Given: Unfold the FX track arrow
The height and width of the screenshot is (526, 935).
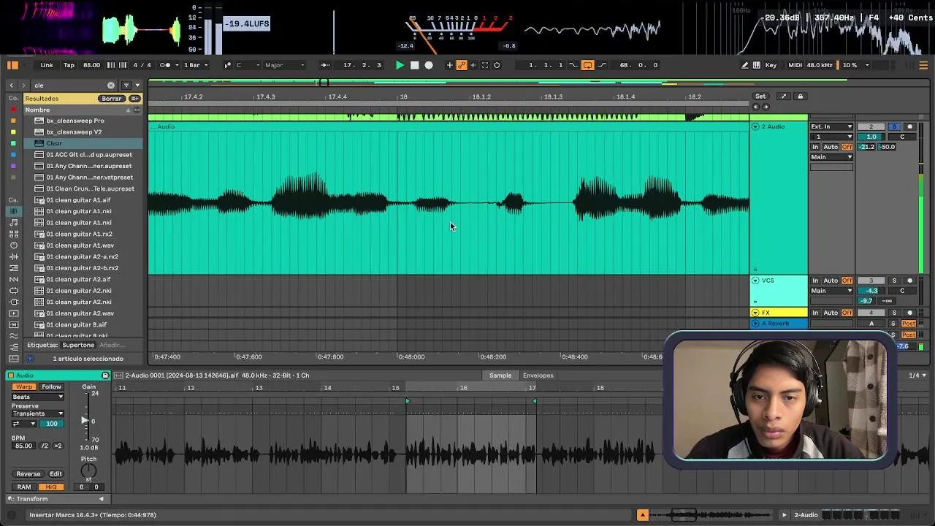Looking at the screenshot, I should 755,313.
